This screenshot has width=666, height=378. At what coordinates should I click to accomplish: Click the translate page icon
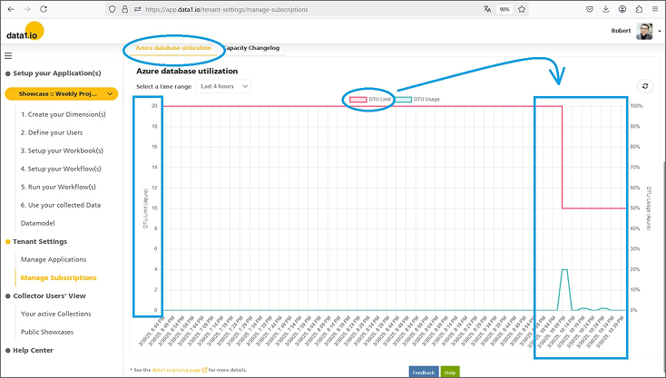coord(487,9)
